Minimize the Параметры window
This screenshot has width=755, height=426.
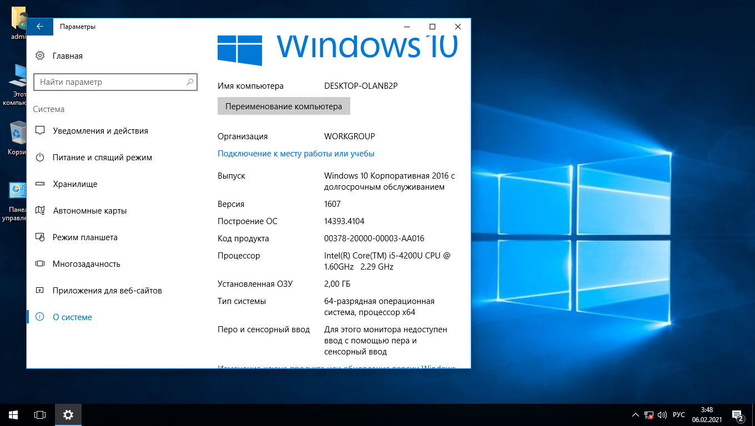coord(407,27)
